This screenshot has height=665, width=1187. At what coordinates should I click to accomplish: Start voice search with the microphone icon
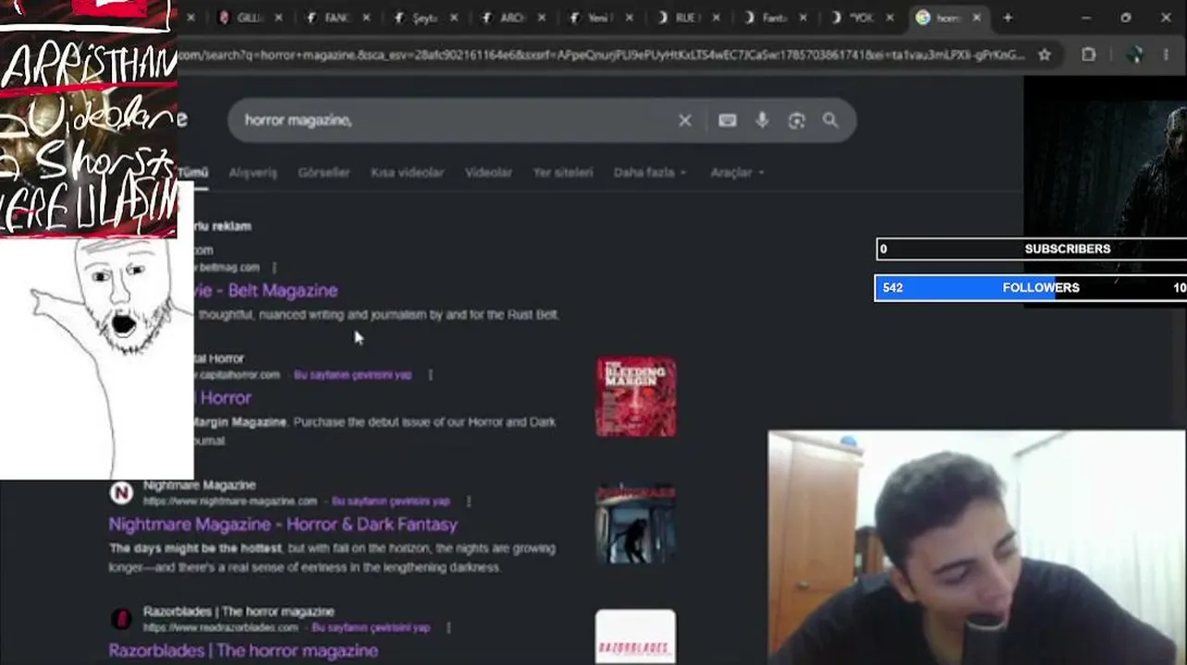762,120
